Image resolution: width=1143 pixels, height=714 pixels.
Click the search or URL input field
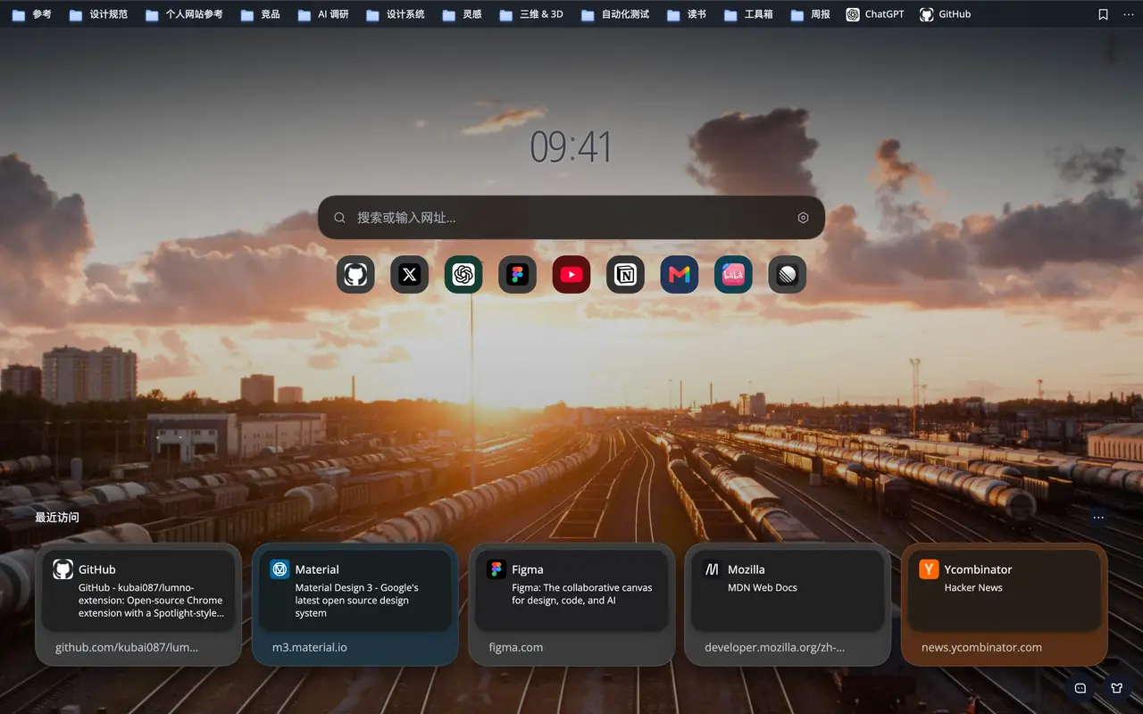(571, 218)
